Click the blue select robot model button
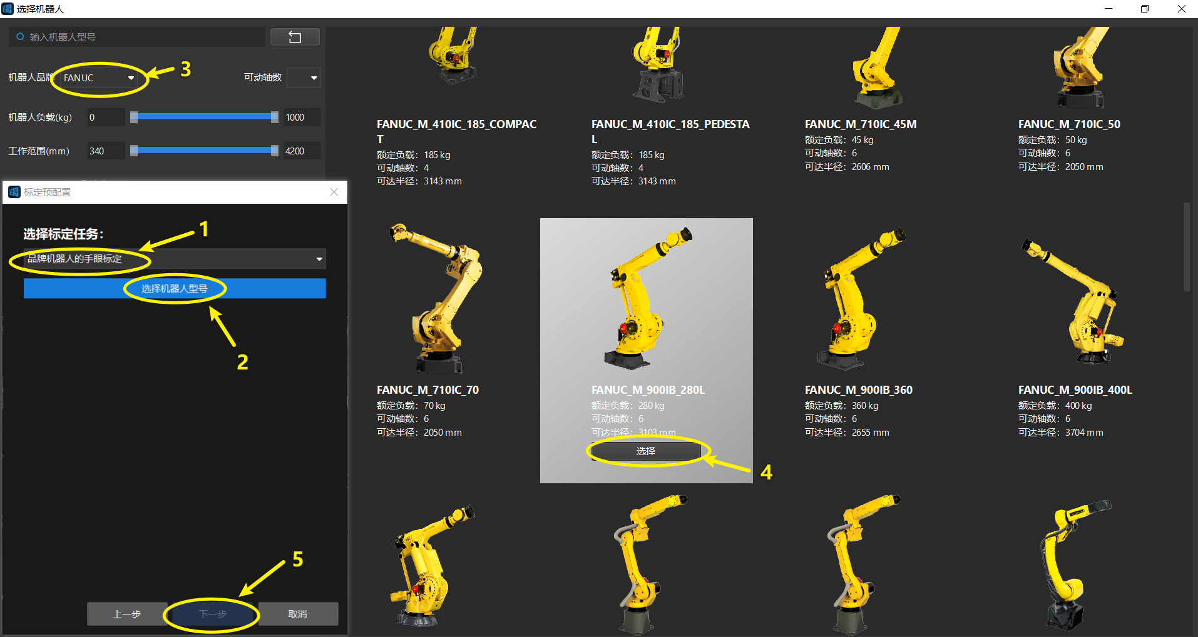The image size is (1198, 637). (175, 289)
